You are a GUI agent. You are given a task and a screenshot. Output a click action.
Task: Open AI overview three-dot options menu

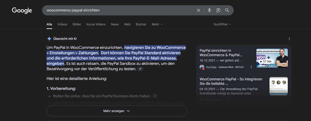pyautogui.click(x=289, y=39)
